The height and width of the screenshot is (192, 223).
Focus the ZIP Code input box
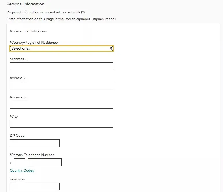point(35,143)
